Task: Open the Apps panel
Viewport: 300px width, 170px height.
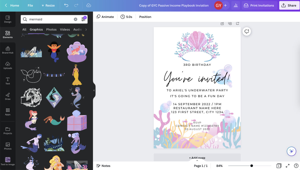Action: pyautogui.click(x=8, y=112)
